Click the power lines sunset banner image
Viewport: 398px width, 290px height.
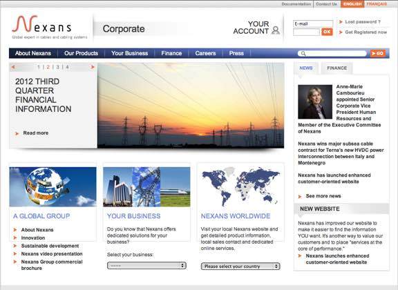pyautogui.click(x=191, y=105)
